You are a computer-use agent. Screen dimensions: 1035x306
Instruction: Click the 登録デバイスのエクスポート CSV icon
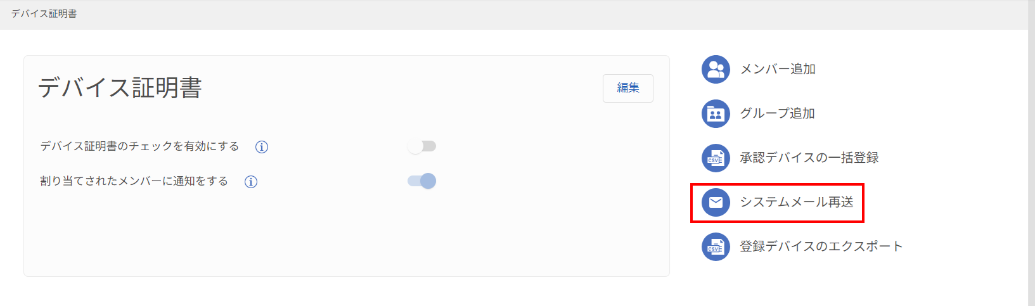716,246
